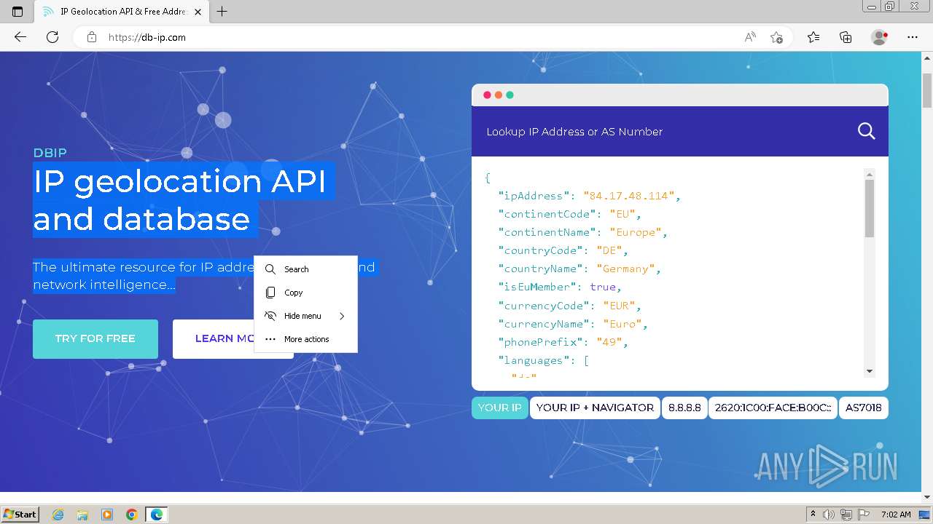Select the AS7018 example lookup
Screen dimensions: 933x524
(864, 408)
